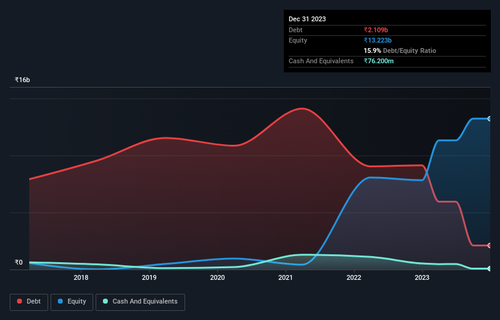The image size is (500, 320).
Task: Click the red Debt legend dot
Action: click(x=19, y=301)
